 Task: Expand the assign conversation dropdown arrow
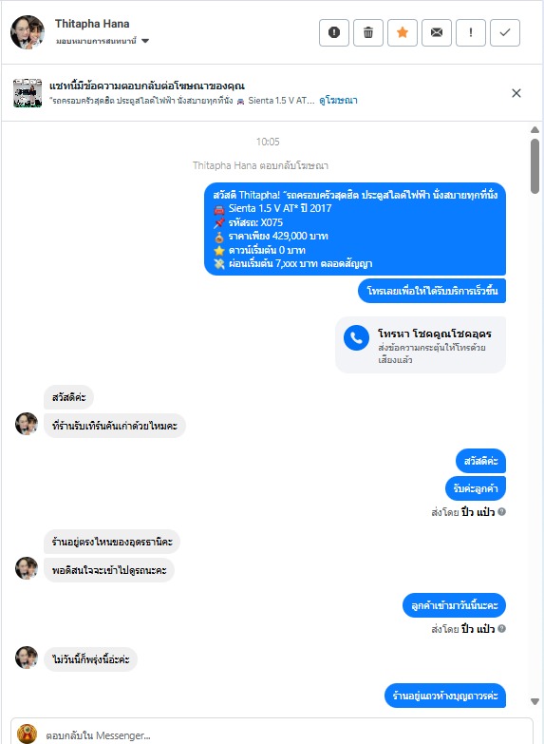(145, 41)
